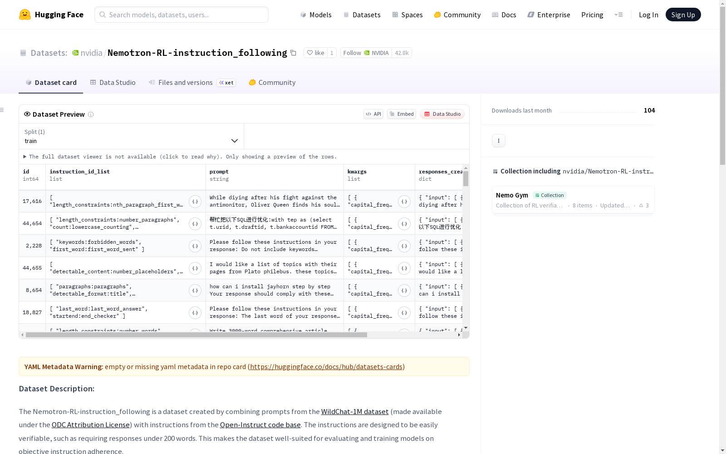Switch to the Data Studio tab

(113, 83)
